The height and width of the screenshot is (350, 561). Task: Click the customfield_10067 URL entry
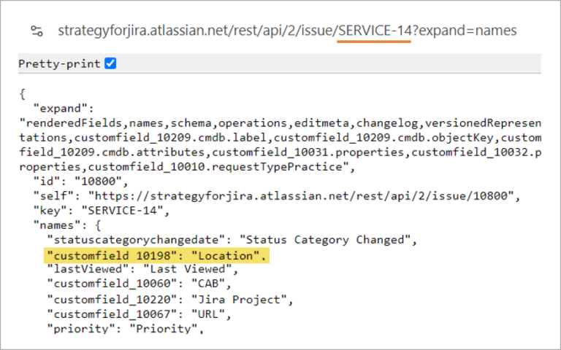(140, 314)
